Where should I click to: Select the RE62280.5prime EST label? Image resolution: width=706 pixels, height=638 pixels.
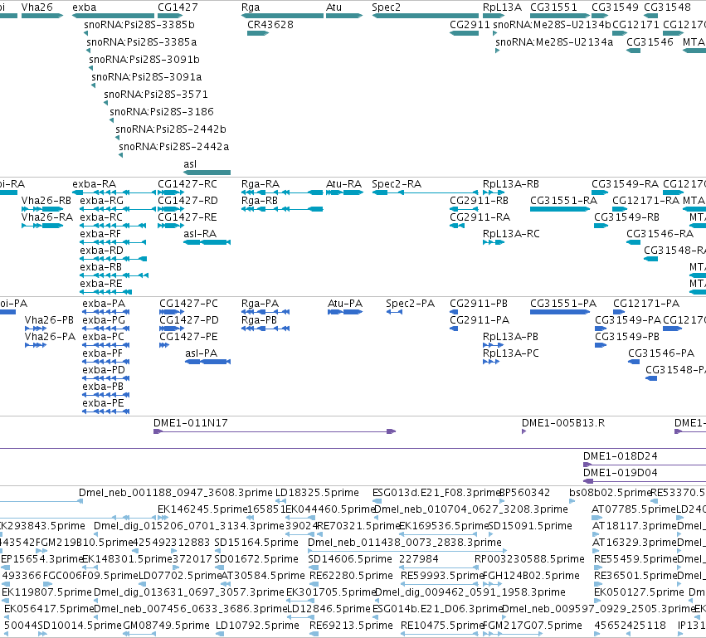point(351,576)
